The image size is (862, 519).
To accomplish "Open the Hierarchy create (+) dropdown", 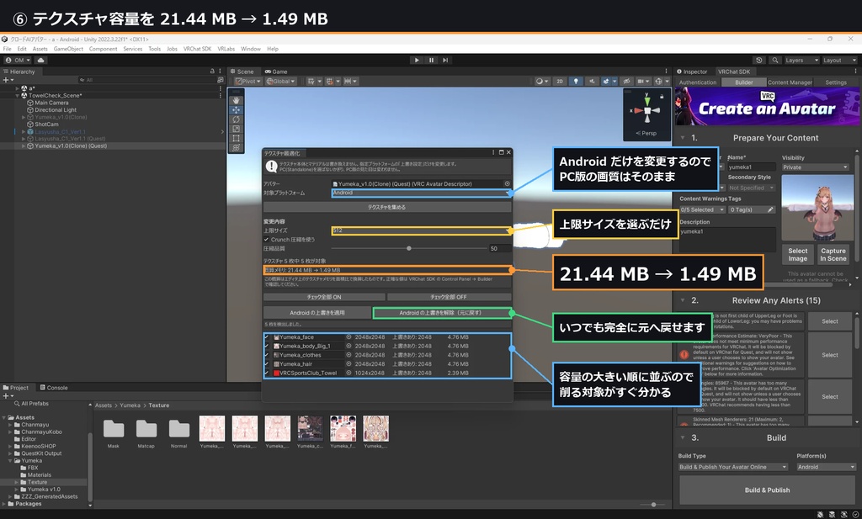I will coord(8,80).
